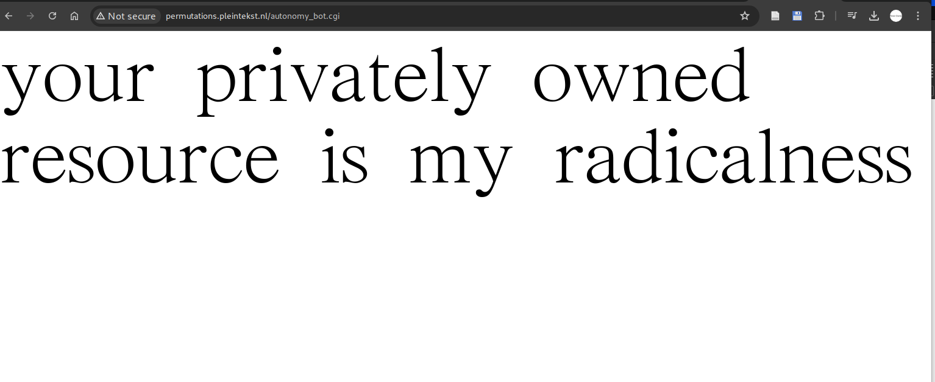Expand the three-dot browser menu
This screenshot has height=382, width=935.
pyautogui.click(x=917, y=16)
